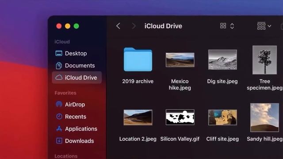Click the Applications sidebar icon
Screen dimensions: 283x159
click(x=59, y=129)
